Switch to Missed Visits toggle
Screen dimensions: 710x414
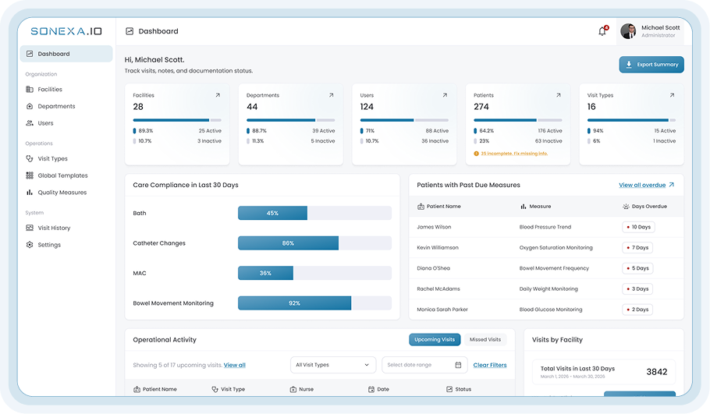pos(485,339)
